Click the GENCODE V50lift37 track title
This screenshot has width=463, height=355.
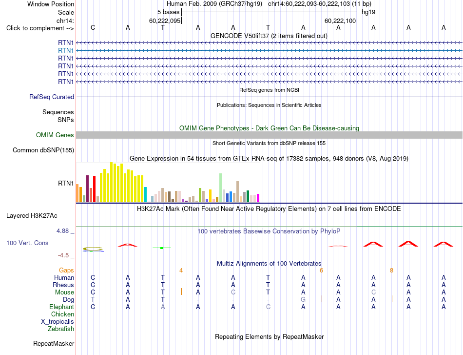click(269, 36)
